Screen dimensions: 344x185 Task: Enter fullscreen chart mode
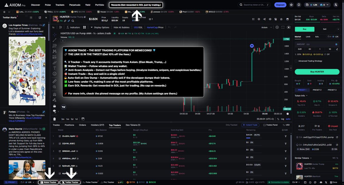point(283,27)
